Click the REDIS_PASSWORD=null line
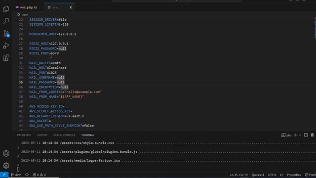The height and width of the screenshot is (178, 316). pyautogui.click(x=48, y=48)
